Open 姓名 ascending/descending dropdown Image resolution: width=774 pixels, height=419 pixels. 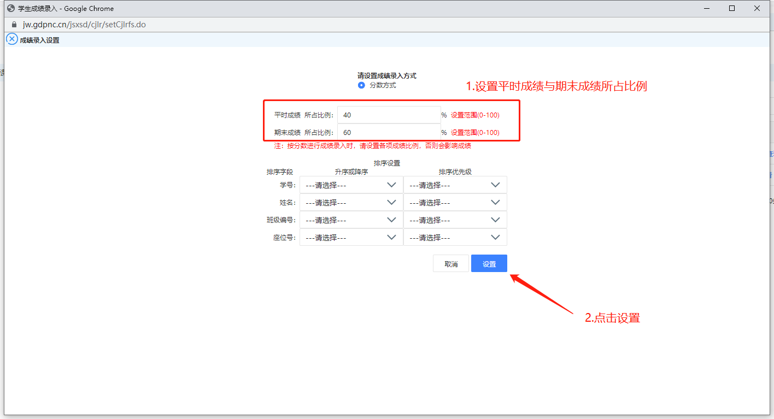351,203
